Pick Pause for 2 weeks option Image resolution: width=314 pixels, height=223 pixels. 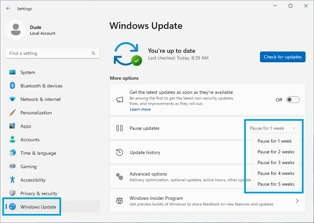click(276, 152)
